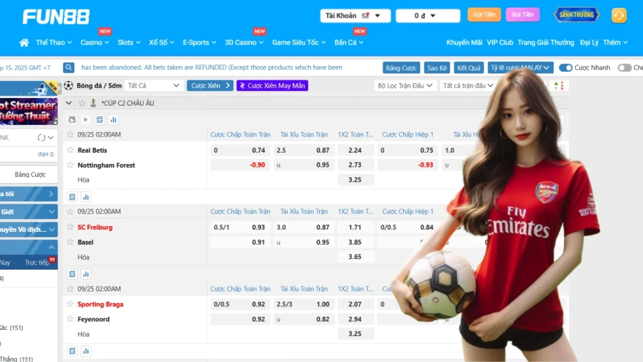This screenshot has width=643, height=362.
Task: Open more bets icon below Freiburg match
Action: coord(72,274)
